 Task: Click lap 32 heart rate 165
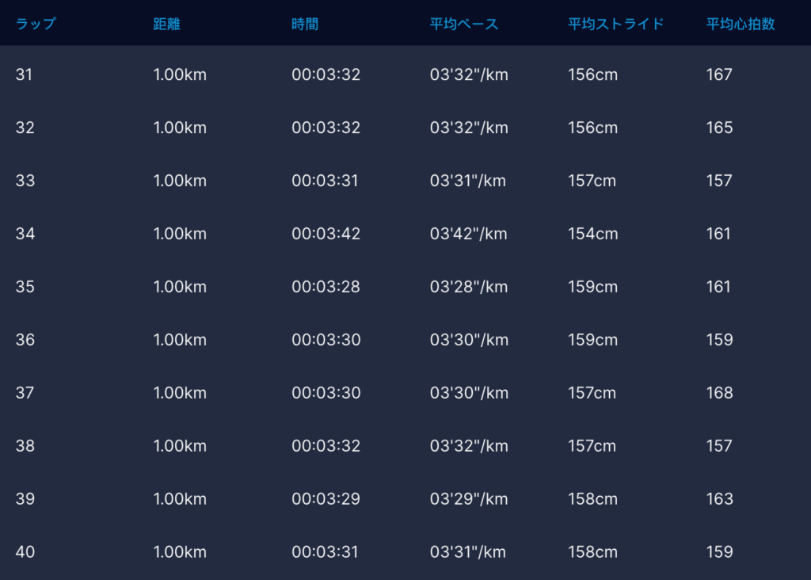tap(719, 128)
